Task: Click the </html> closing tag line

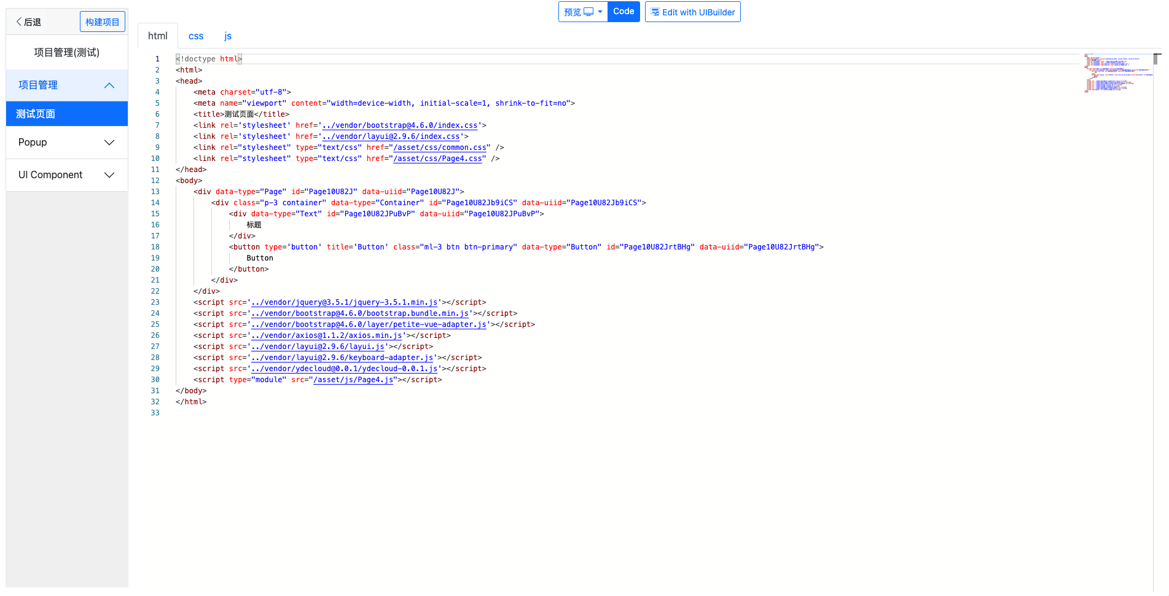Action: (x=191, y=402)
